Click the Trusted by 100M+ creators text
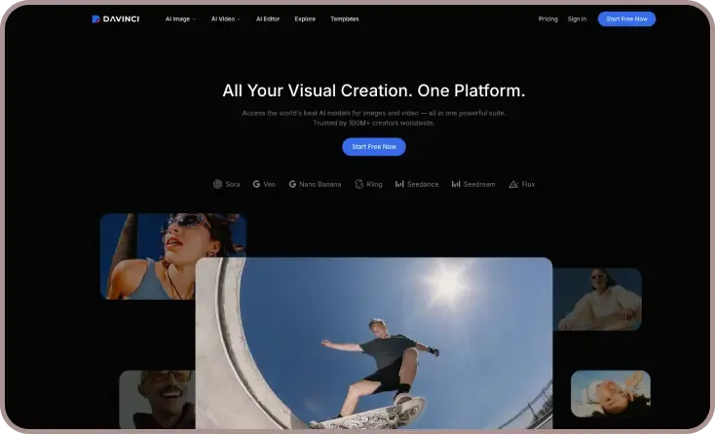 coord(374,123)
